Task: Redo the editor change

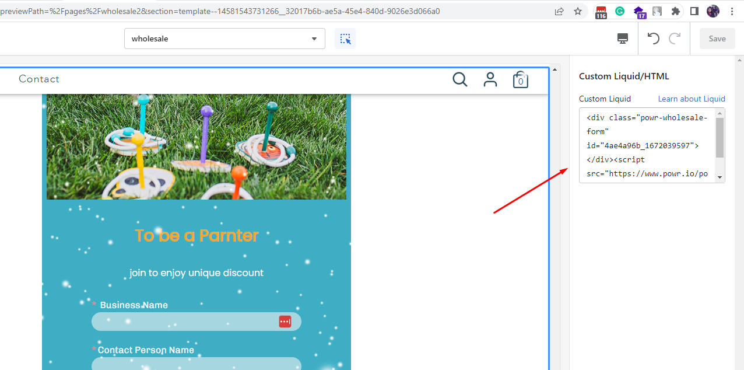Action: (x=675, y=39)
